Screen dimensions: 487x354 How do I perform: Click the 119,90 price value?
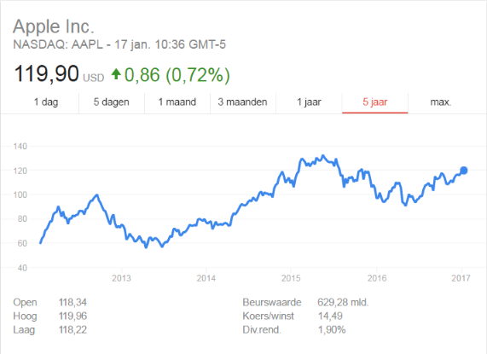click(46, 74)
